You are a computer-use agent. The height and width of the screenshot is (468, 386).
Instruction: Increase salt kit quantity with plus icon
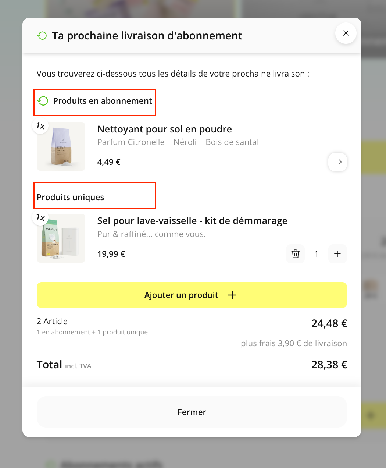(x=337, y=254)
